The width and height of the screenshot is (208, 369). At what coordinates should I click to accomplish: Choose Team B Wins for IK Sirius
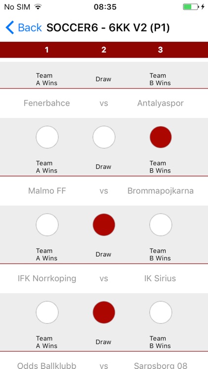(x=161, y=312)
